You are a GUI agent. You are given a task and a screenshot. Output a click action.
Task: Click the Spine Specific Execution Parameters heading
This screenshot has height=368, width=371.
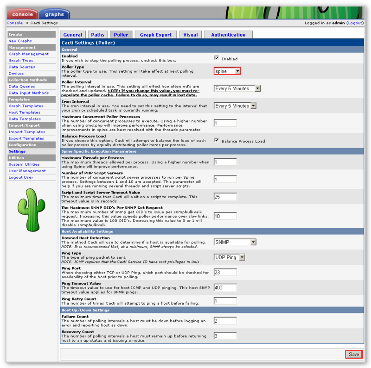[x=99, y=151]
